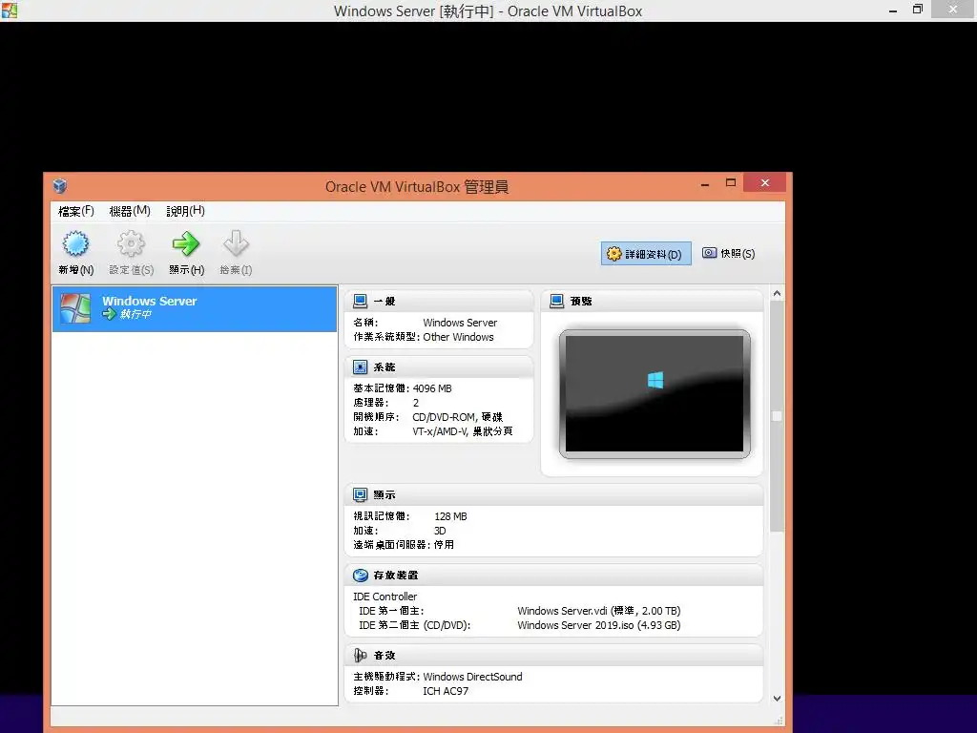Click the 'Other Windows' OS type value
977x733 pixels.
[458, 337]
